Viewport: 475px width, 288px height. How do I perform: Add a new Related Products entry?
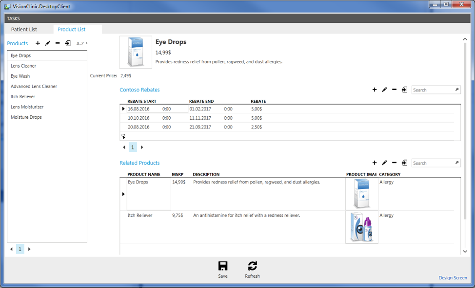375,163
